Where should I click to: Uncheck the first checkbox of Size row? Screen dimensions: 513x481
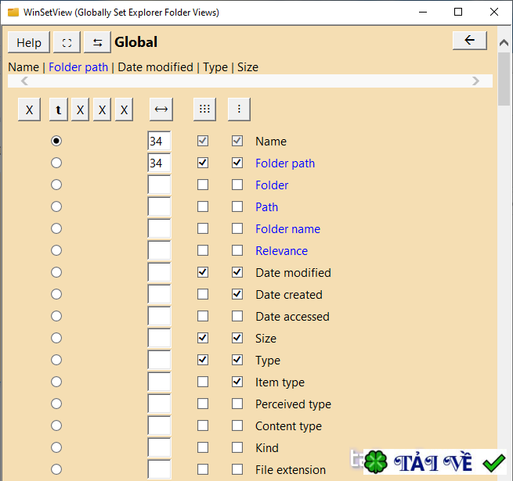point(203,338)
